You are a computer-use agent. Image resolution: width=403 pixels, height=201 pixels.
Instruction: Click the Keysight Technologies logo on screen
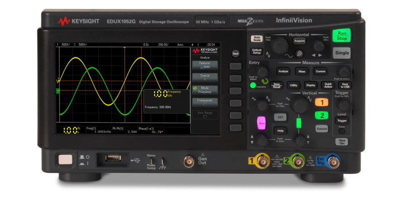pyautogui.click(x=205, y=51)
